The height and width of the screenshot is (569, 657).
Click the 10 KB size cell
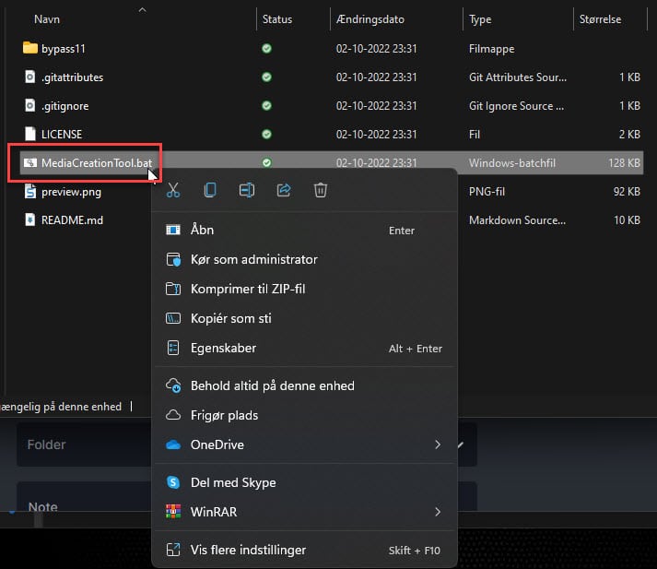(x=627, y=220)
